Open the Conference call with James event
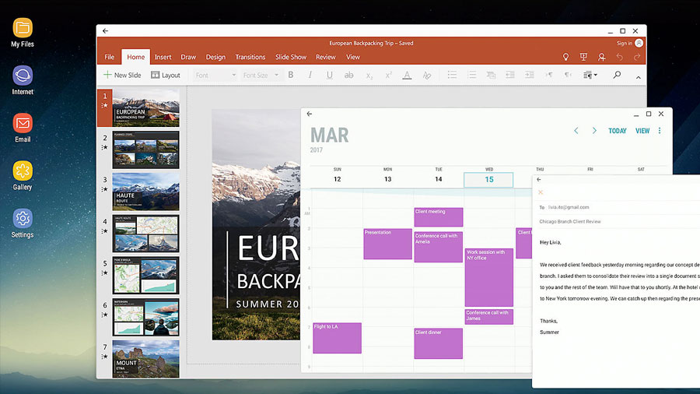This screenshot has width=700, height=394. tap(489, 316)
